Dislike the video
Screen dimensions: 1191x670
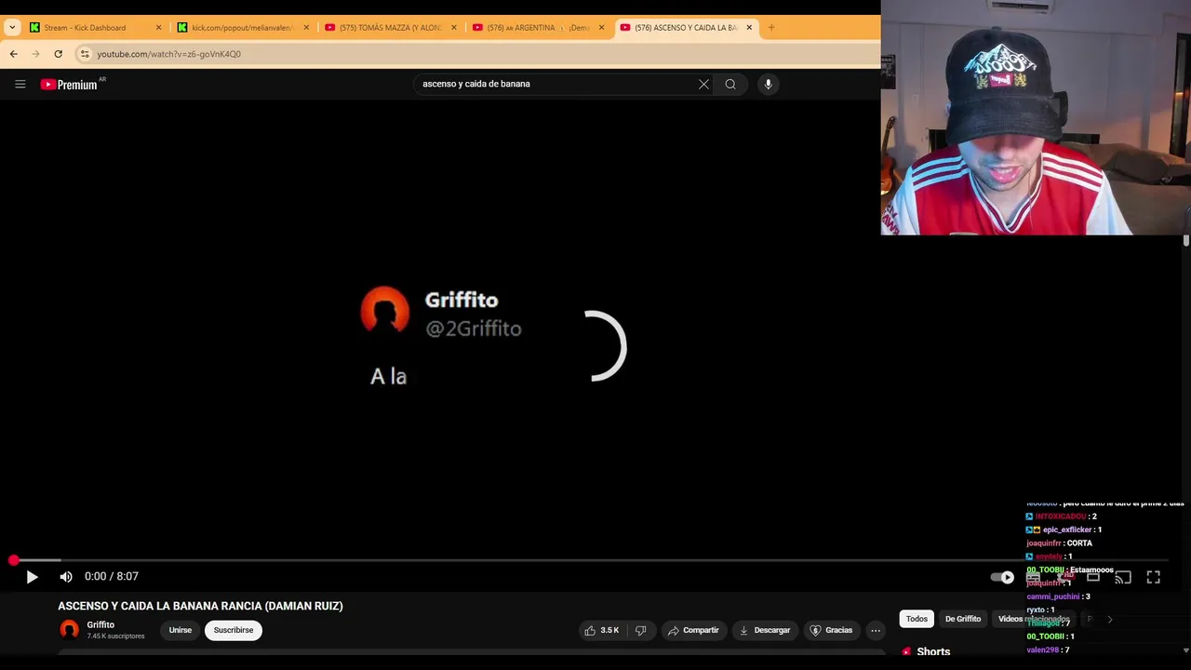[640, 630]
